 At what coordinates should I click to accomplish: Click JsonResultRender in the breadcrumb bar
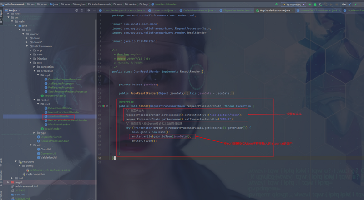click(x=165, y=5)
